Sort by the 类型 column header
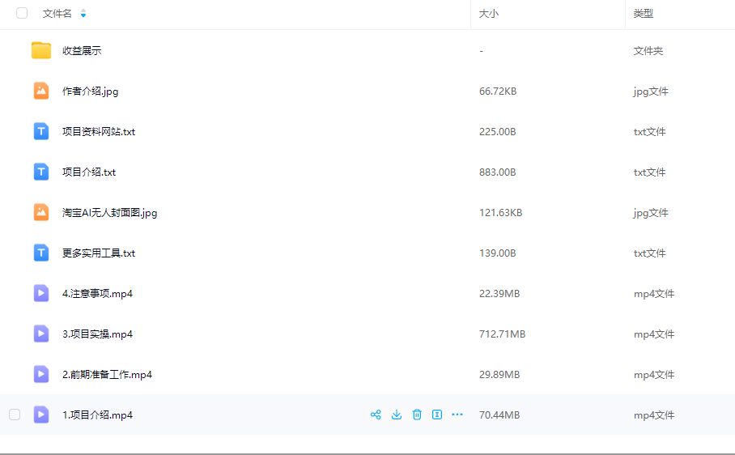This screenshot has height=455, width=735. 643,14
